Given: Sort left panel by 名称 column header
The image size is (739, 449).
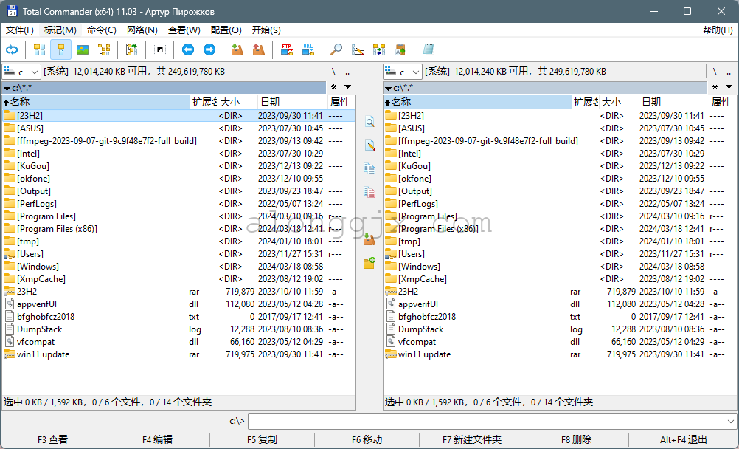Looking at the screenshot, I should [x=96, y=102].
